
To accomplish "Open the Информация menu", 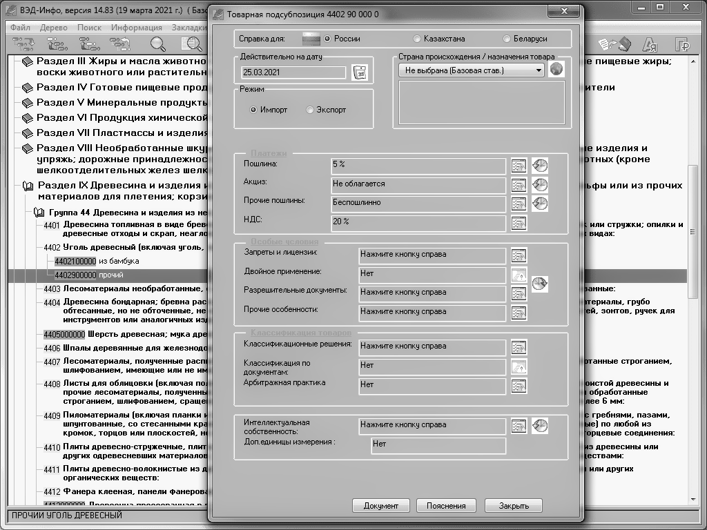I will [136, 28].
